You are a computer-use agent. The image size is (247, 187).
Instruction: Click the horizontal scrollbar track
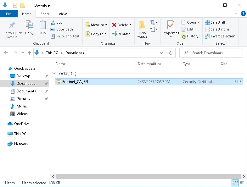tap(148, 176)
